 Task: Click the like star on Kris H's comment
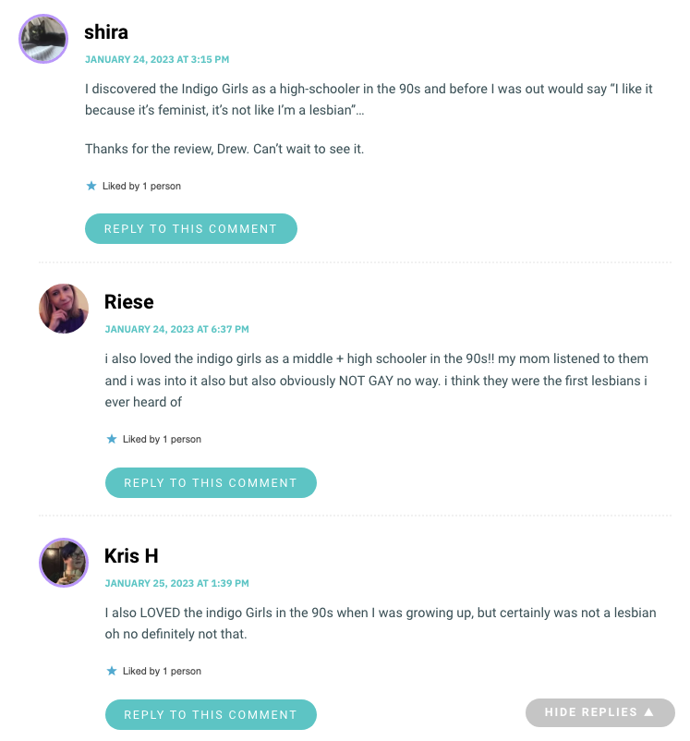pyautogui.click(x=112, y=671)
